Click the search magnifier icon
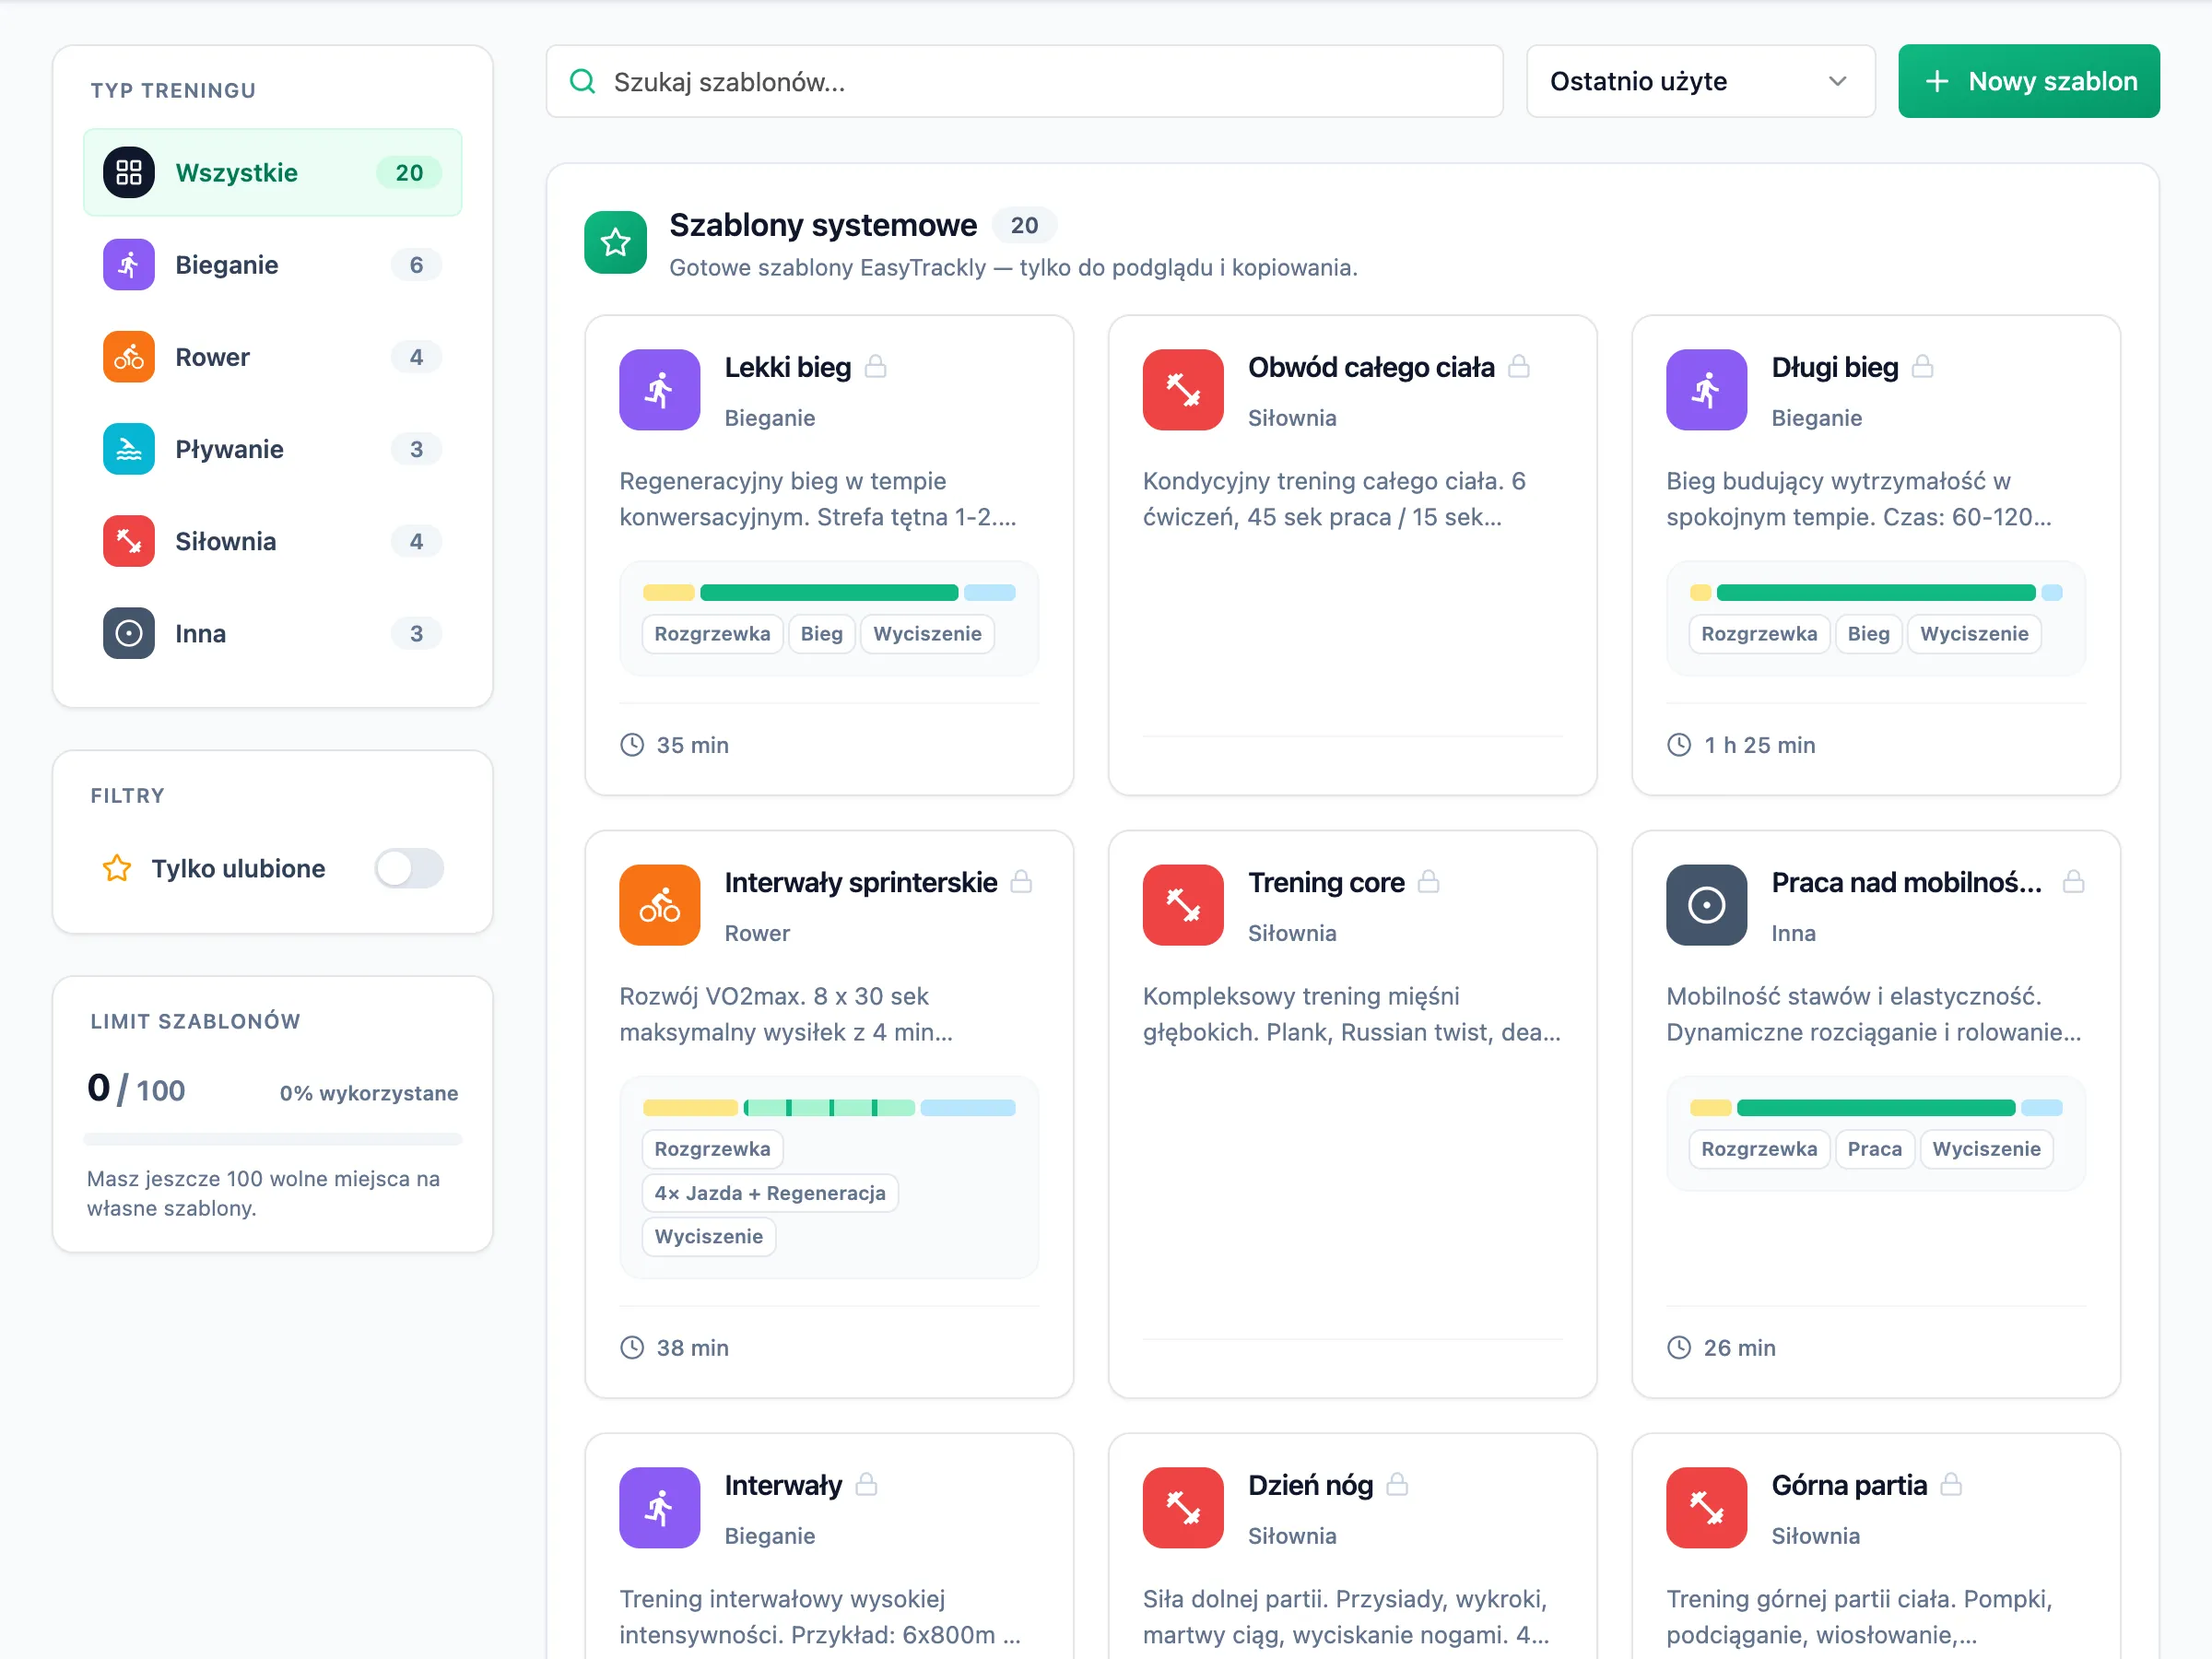Image resolution: width=2212 pixels, height=1659 pixels. (582, 81)
